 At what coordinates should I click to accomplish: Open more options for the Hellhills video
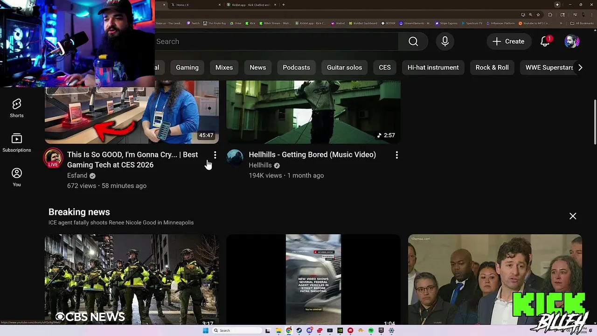click(397, 155)
